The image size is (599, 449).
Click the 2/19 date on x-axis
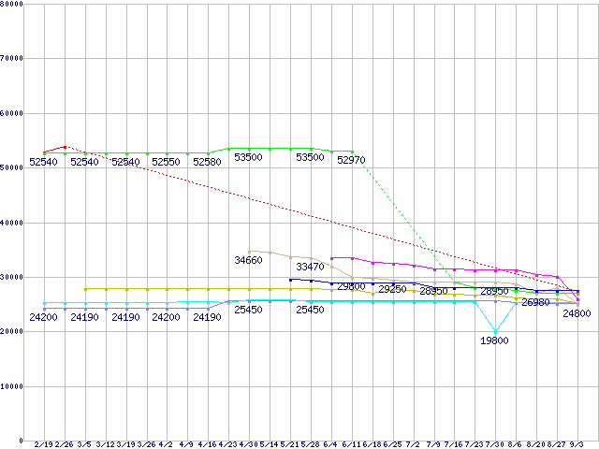point(43,443)
